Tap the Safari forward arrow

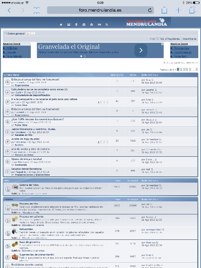point(23,10)
